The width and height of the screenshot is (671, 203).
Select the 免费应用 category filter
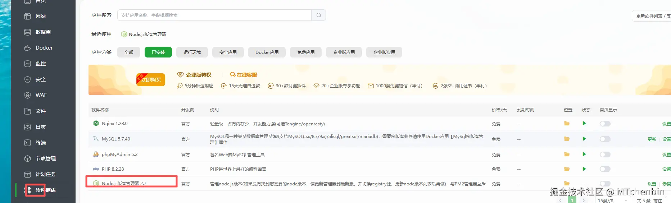pos(306,52)
